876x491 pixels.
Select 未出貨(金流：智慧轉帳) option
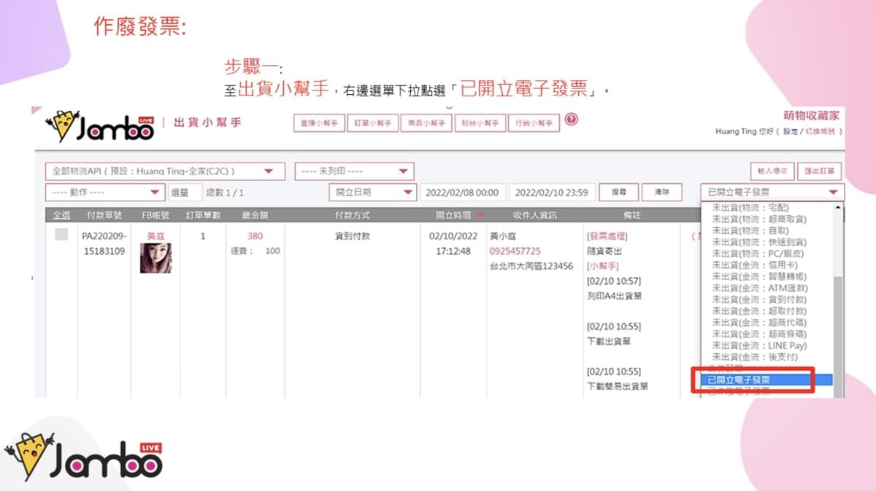point(758,277)
